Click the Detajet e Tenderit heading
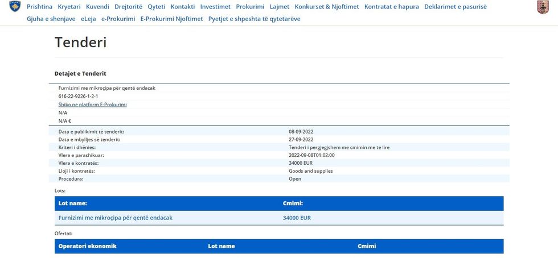Image resolution: width=558 pixels, height=258 pixels. 80,73
